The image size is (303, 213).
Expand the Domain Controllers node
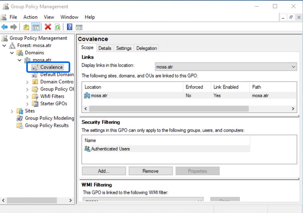click(x=27, y=82)
